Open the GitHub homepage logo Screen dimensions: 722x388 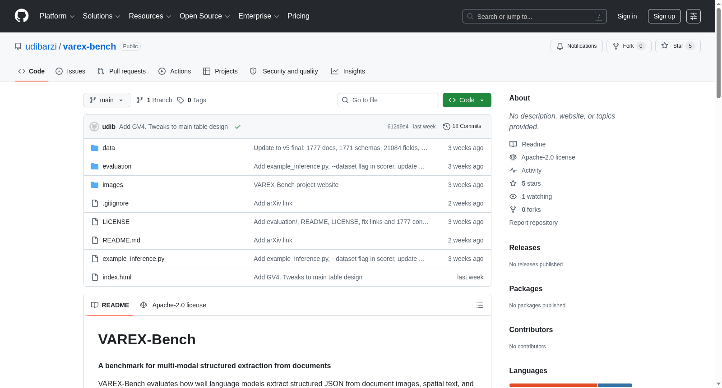22,16
